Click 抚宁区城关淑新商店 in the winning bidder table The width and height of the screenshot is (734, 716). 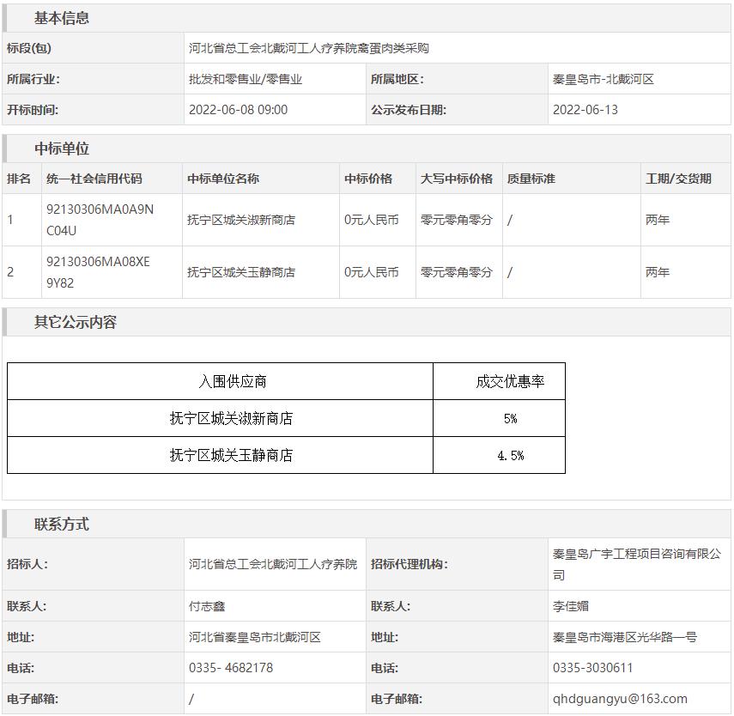point(241,221)
